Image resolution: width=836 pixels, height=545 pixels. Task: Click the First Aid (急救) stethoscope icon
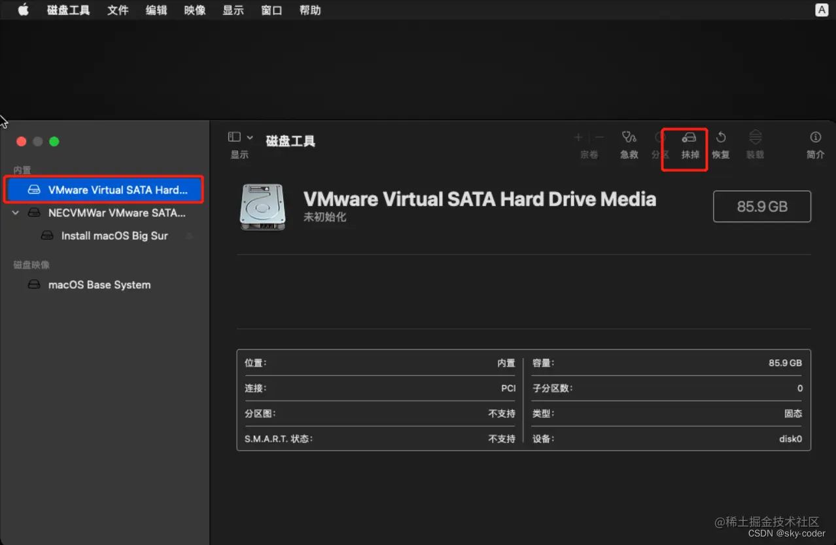pos(629,137)
